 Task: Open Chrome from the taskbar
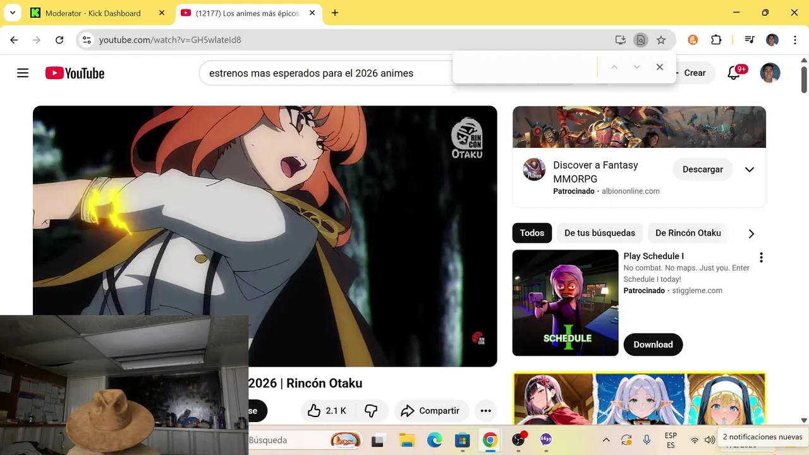[x=490, y=440]
